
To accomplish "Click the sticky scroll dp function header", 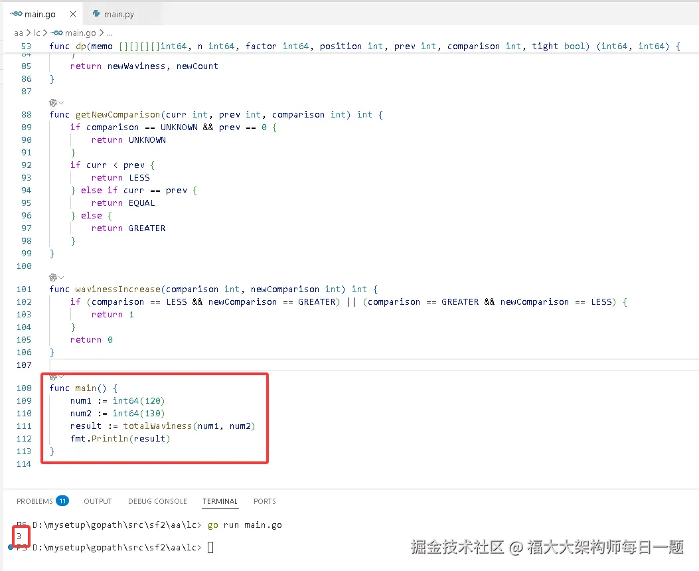I will click(364, 46).
